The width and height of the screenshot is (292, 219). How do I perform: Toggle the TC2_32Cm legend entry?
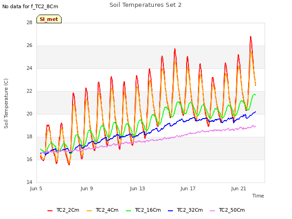pos(186,210)
